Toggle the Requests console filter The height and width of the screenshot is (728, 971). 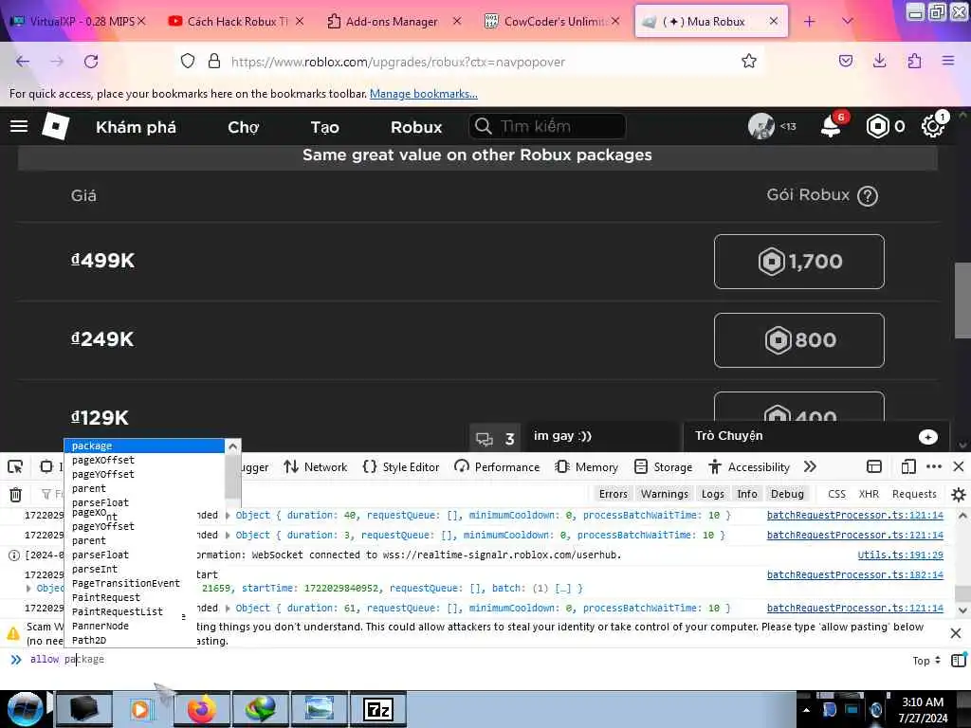[x=914, y=494]
